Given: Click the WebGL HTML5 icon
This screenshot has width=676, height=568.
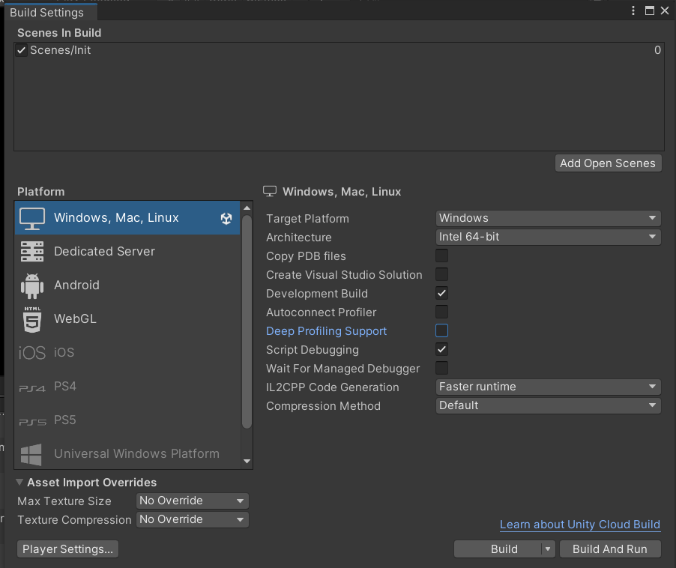Looking at the screenshot, I should pyautogui.click(x=32, y=319).
